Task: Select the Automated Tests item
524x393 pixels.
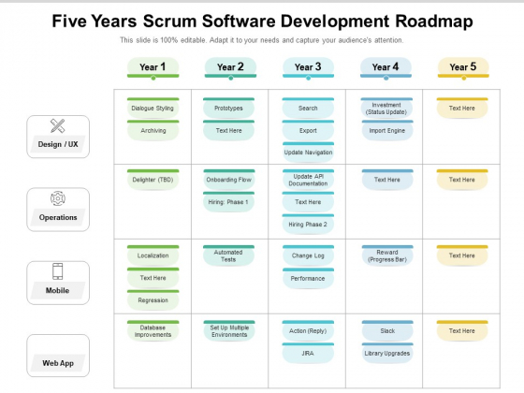Action: click(228, 255)
